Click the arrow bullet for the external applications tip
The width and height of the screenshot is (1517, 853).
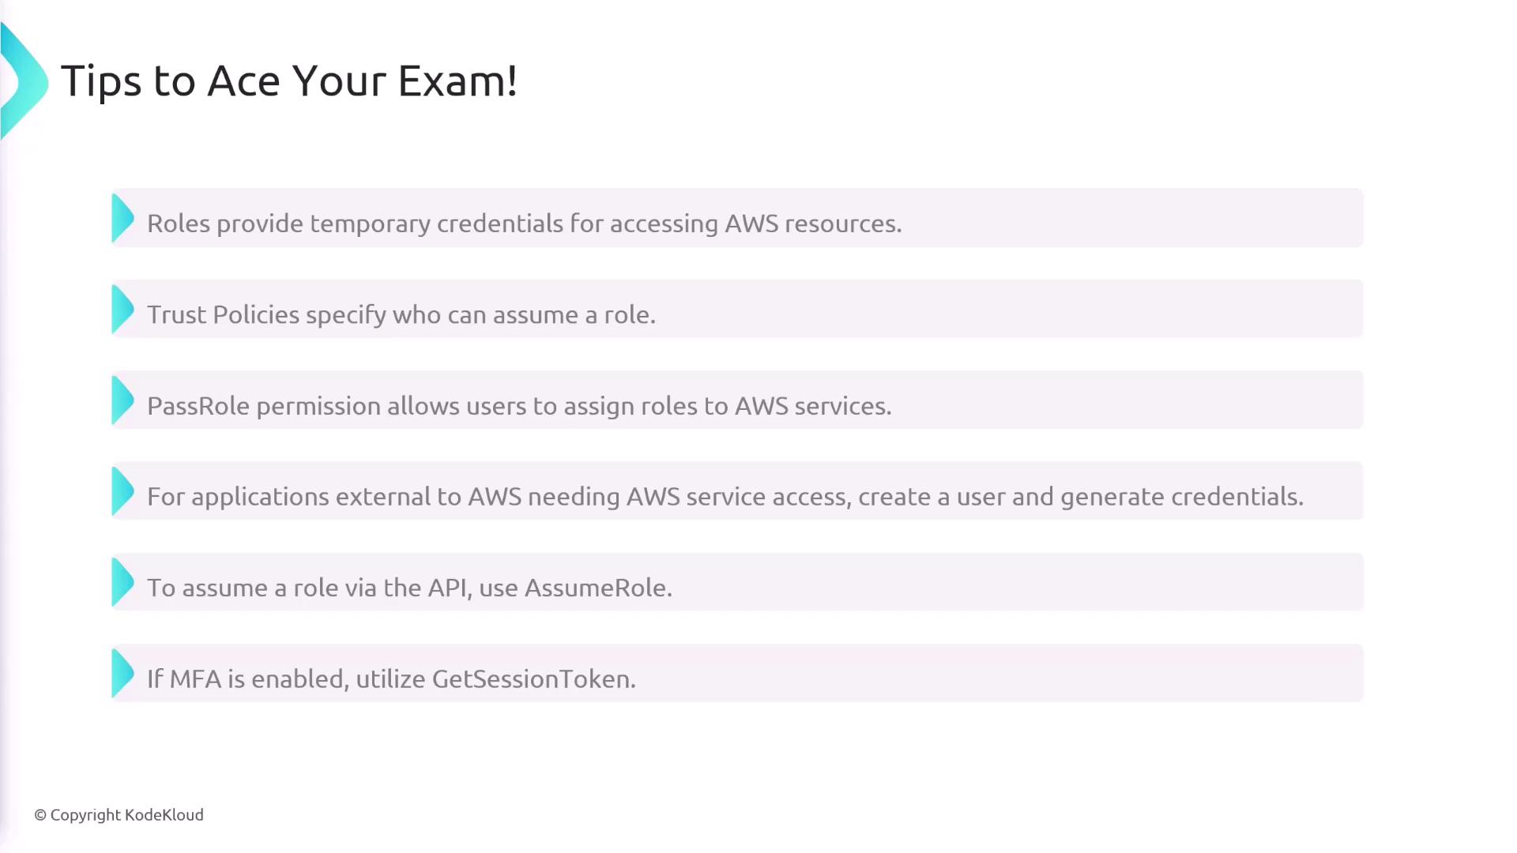pyautogui.click(x=122, y=491)
